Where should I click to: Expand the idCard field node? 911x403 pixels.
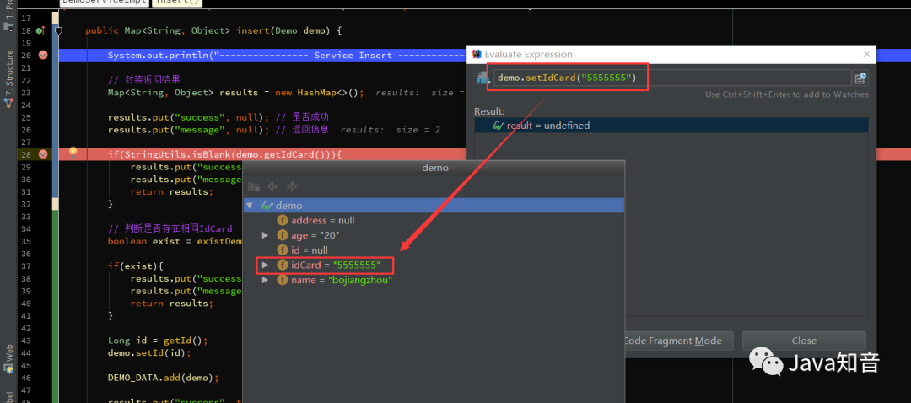[x=265, y=265]
